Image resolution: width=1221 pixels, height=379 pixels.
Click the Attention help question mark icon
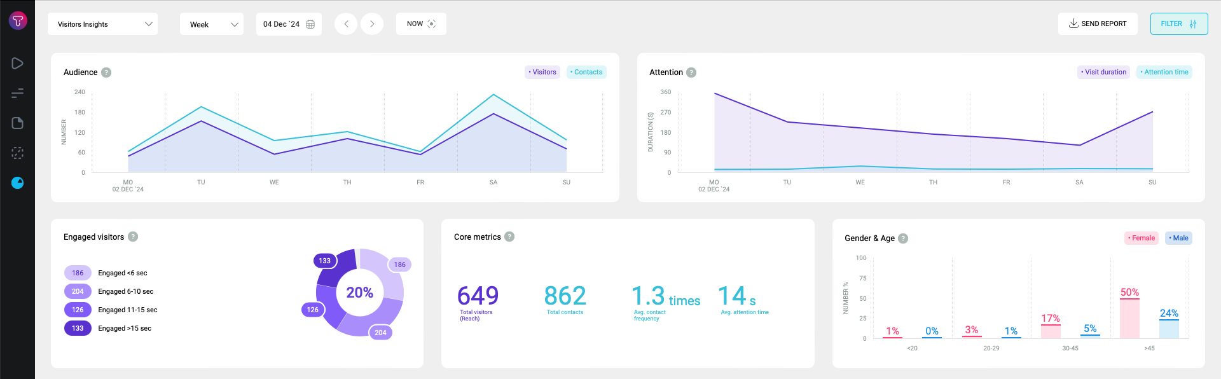coord(691,72)
